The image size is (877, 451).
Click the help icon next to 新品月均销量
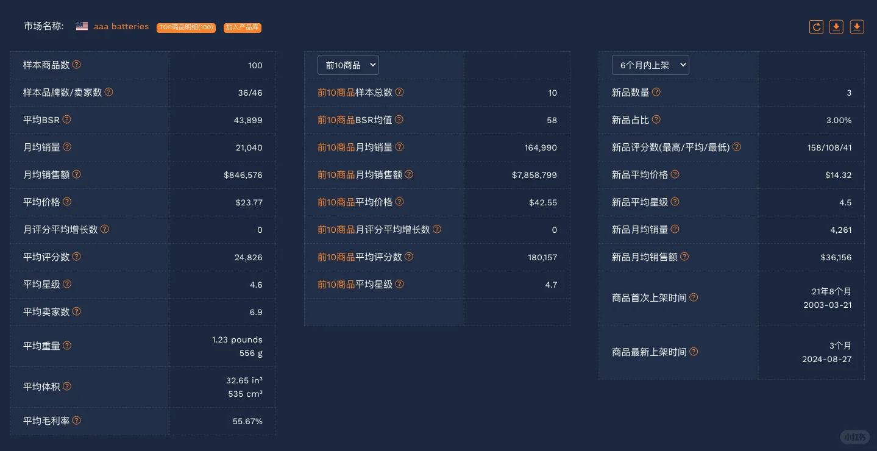pyautogui.click(x=675, y=229)
